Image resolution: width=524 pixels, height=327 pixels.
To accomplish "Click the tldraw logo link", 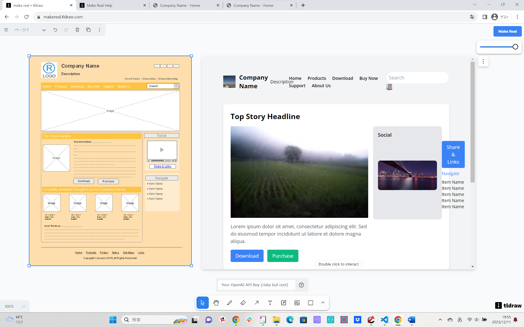I will (x=508, y=305).
